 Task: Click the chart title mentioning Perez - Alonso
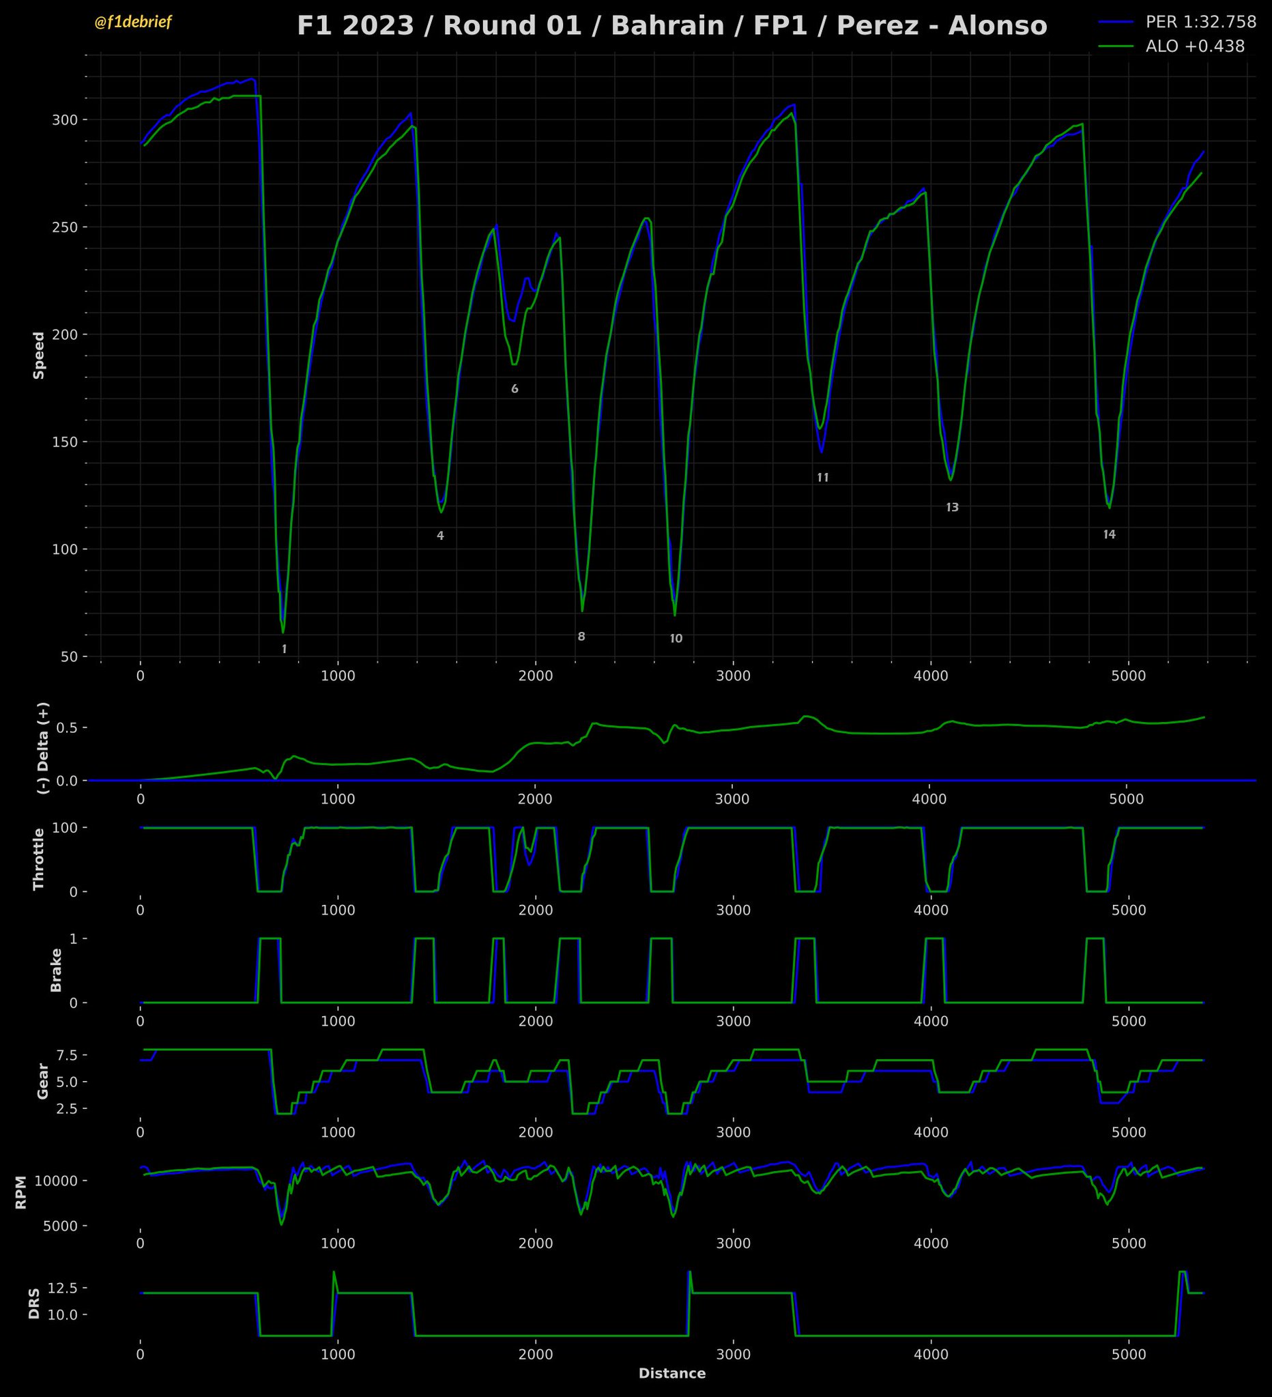(671, 27)
